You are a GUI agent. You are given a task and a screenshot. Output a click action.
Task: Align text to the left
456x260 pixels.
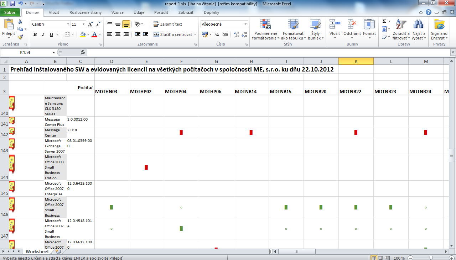tap(110, 35)
